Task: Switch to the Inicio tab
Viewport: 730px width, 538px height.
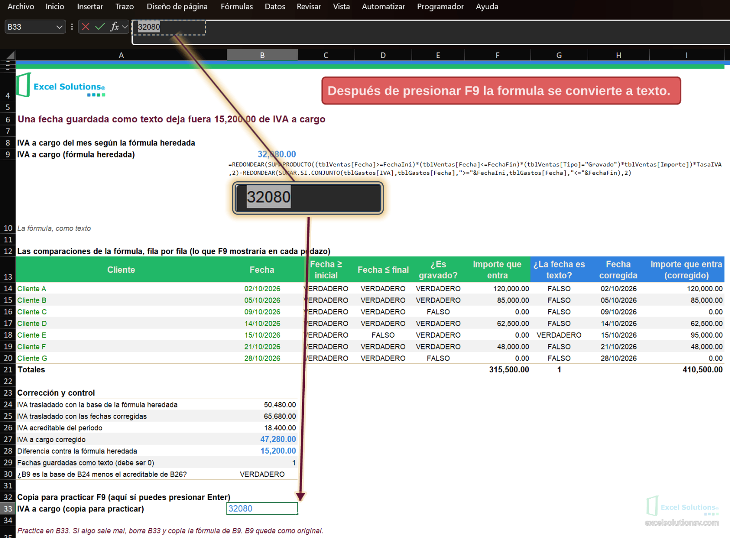Action: (55, 6)
